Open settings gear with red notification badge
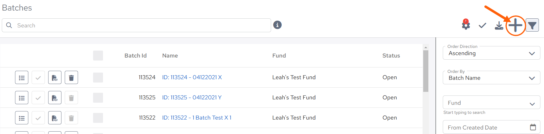 [466, 24]
